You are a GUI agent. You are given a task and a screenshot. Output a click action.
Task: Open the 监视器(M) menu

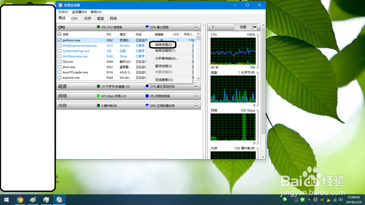(79, 12)
